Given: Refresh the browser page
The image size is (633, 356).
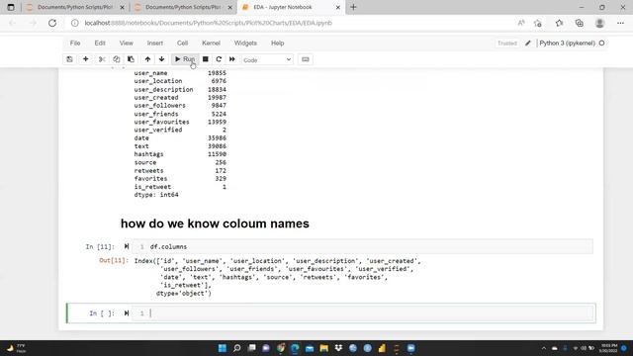Looking at the screenshot, I should tap(52, 23).
